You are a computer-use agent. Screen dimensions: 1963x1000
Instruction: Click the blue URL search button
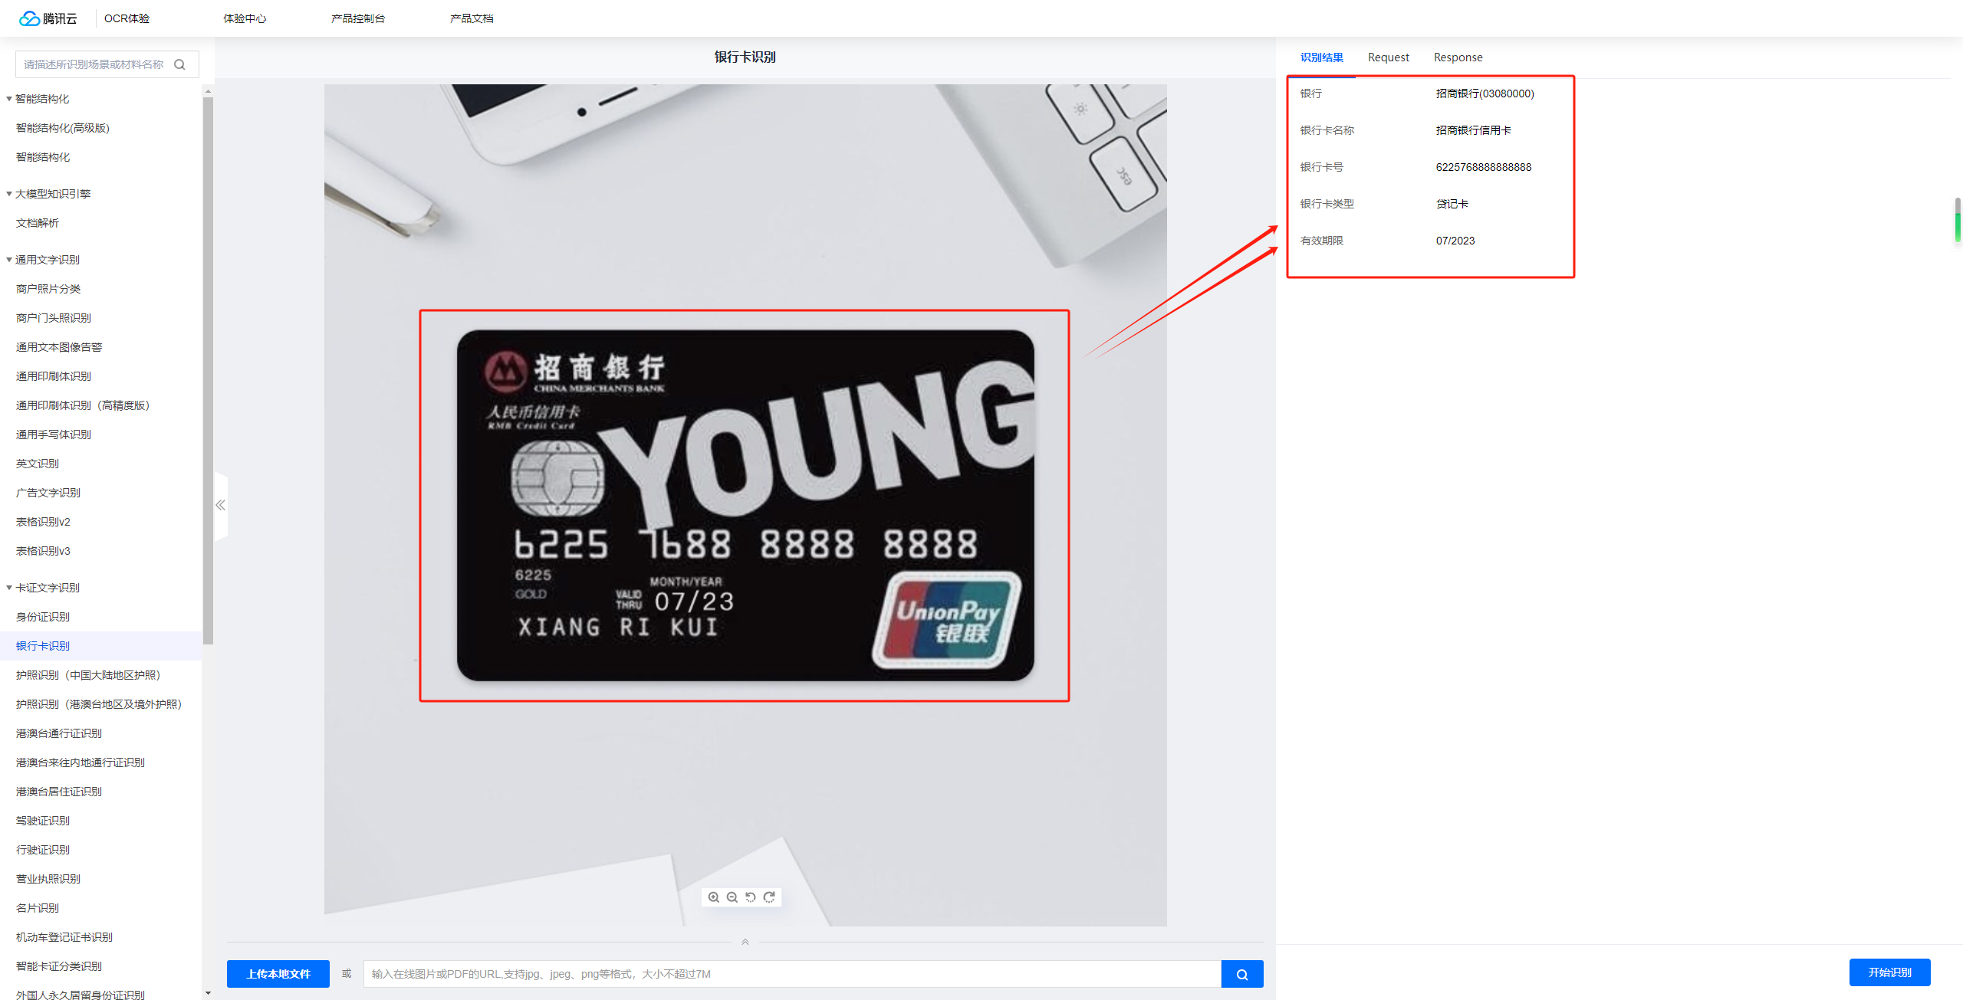1242,974
